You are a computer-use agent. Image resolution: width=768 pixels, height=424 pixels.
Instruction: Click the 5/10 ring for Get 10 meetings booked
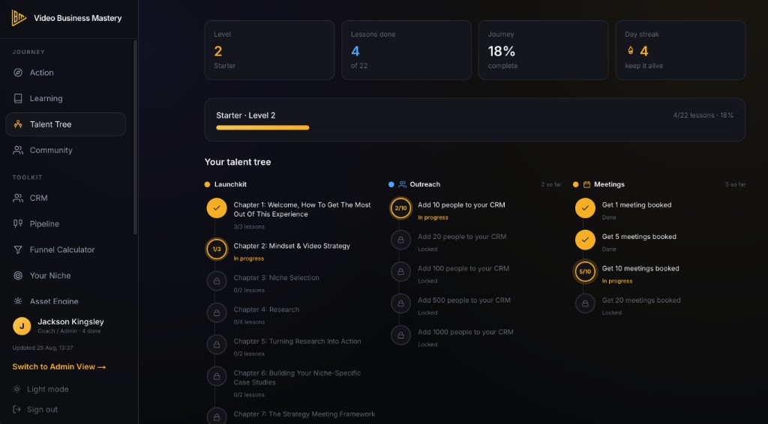point(585,272)
